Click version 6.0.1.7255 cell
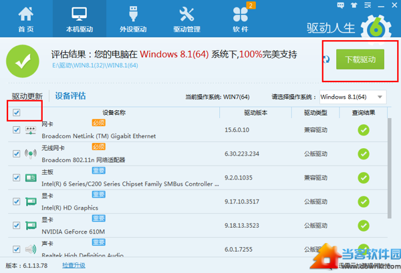 pos(239,249)
